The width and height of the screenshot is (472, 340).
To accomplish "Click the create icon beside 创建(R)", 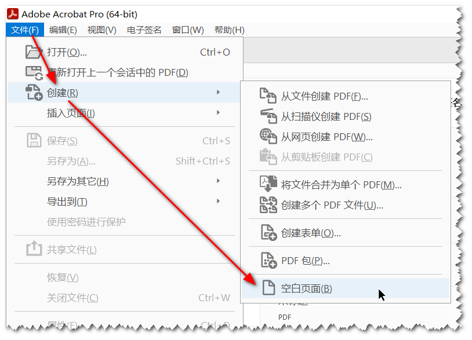I will coord(34,92).
